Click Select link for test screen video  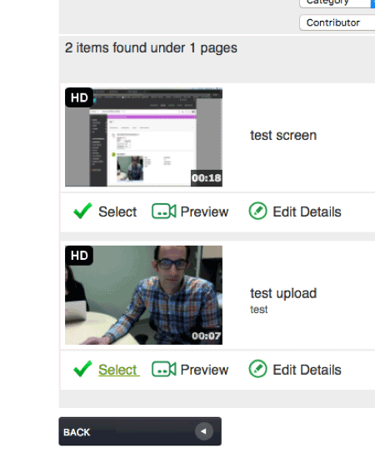[117, 212]
